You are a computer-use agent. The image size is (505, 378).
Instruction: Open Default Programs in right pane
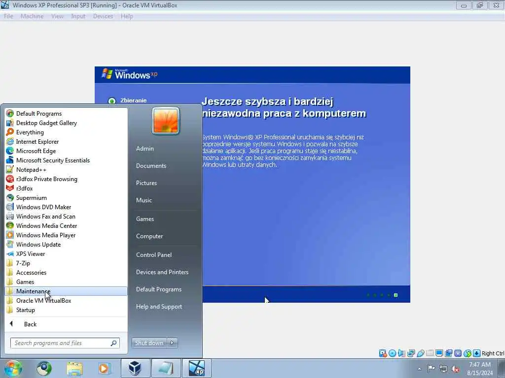tap(165, 289)
